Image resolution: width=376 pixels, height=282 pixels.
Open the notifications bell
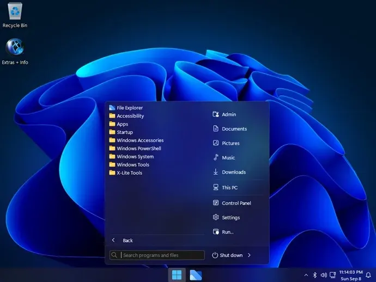click(368, 275)
